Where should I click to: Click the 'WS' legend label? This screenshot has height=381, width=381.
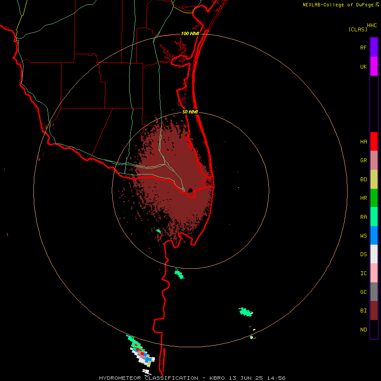pyautogui.click(x=363, y=236)
